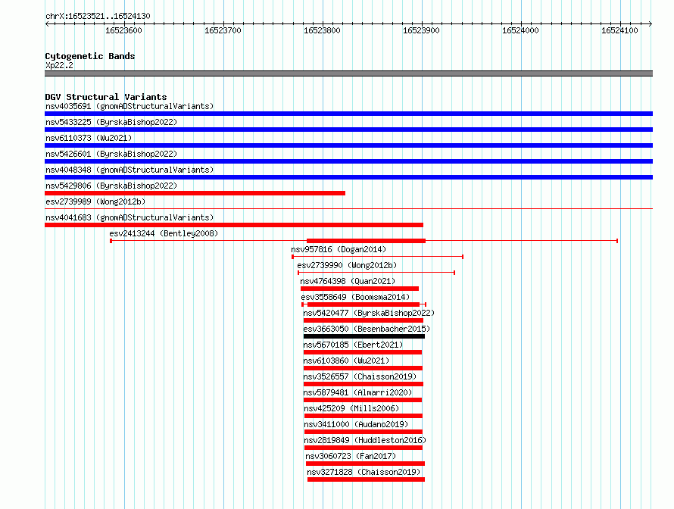Select the red bar under nsv425209

click(364, 416)
